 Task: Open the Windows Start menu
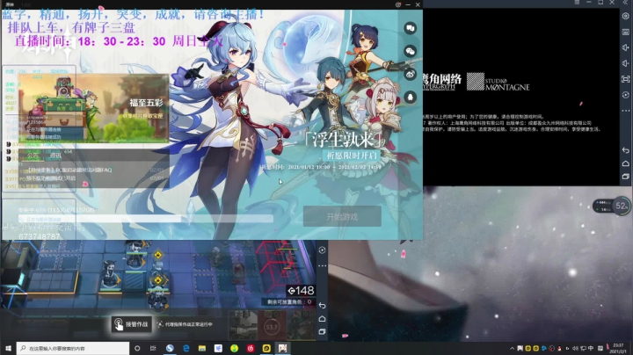pos(8,348)
